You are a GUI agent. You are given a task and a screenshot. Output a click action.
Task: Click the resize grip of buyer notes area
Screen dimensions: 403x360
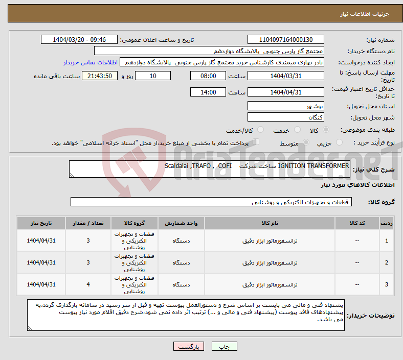click(30, 328)
